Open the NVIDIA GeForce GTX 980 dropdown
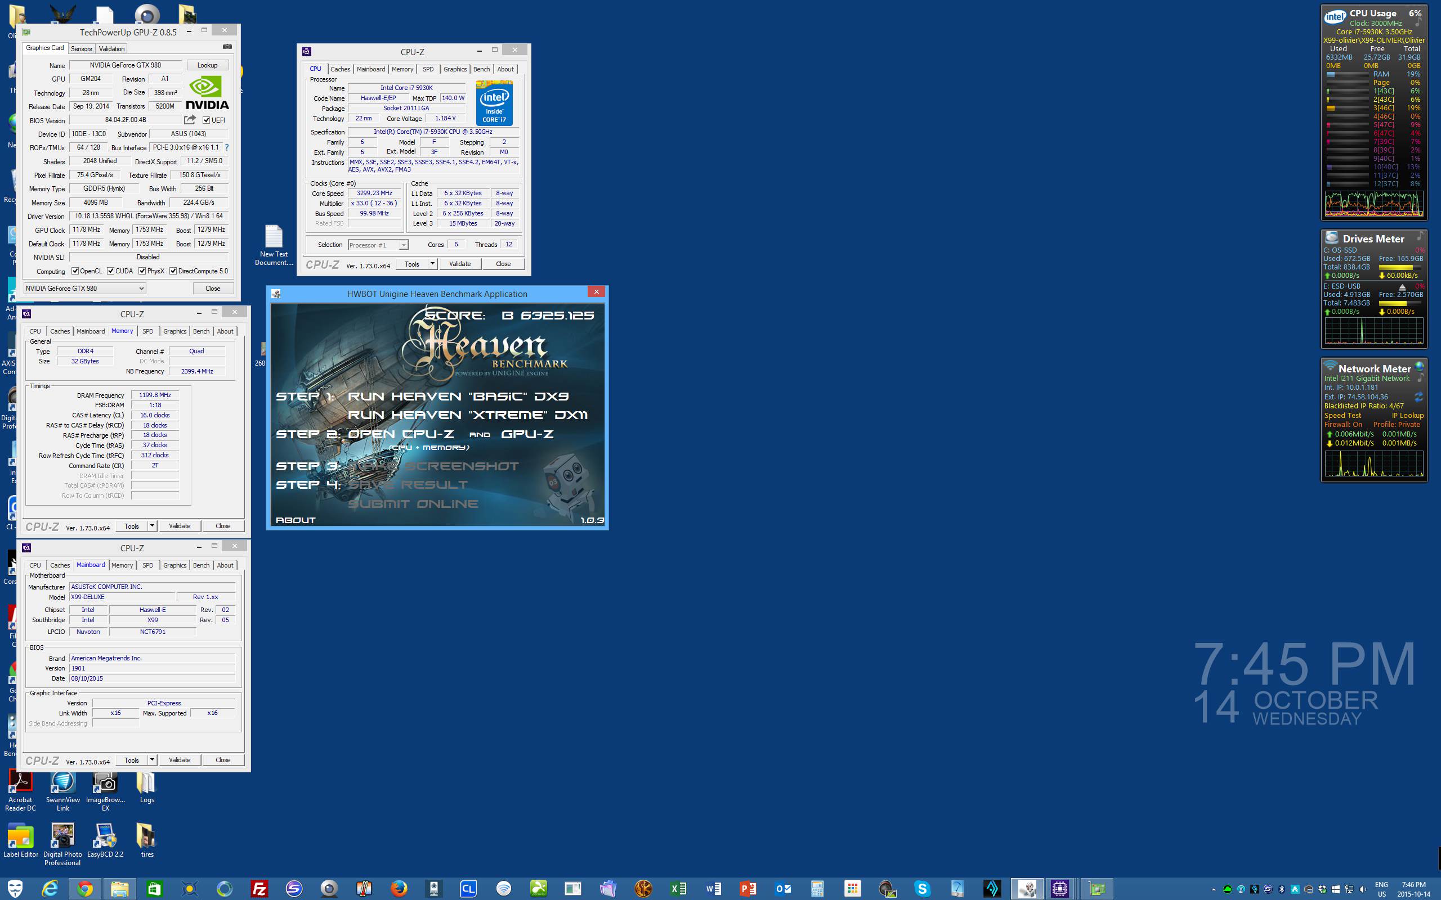The image size is (1441, 900). (84, 288)
